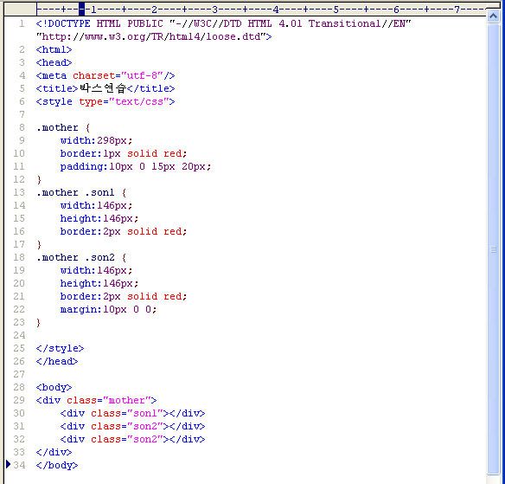Click the style type text/css line

105,101
